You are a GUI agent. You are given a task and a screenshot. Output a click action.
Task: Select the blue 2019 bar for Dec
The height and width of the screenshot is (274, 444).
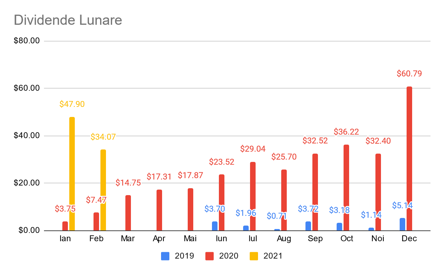402,225
